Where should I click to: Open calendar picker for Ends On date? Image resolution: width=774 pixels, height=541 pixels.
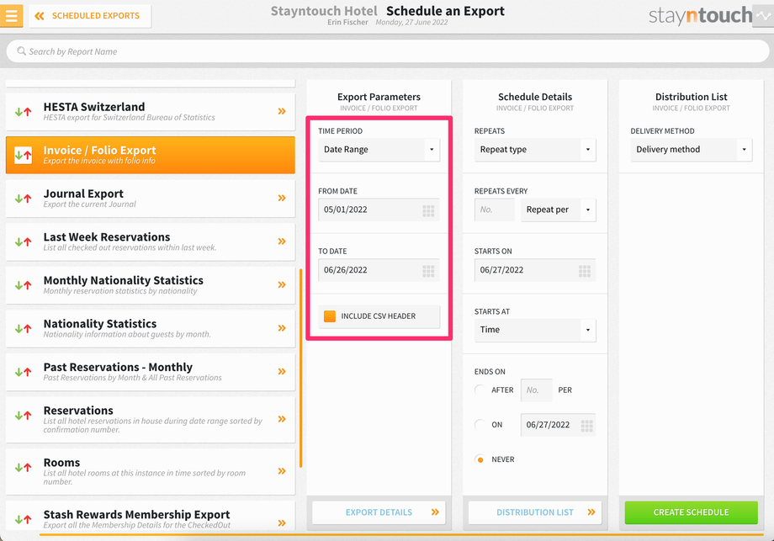coord(586,426)
